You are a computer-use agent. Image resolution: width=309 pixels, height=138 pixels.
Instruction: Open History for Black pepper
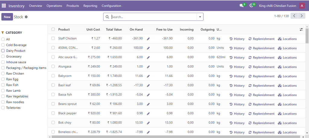[237, 114]
